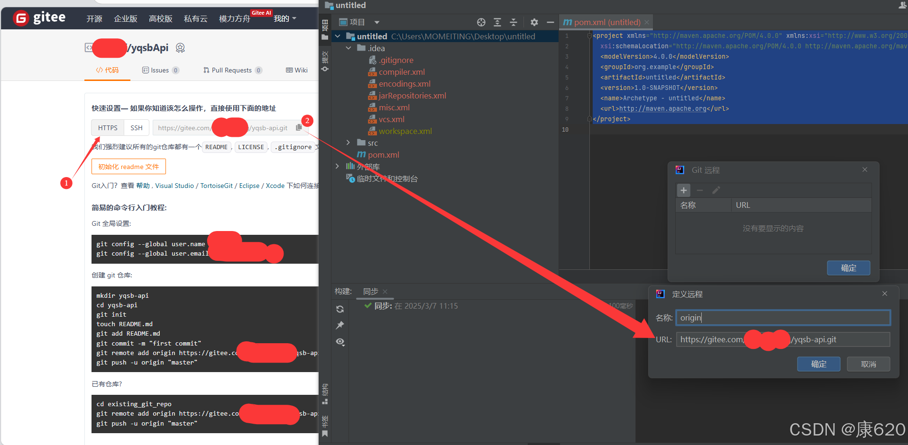Click the build panel resync refresh icon

click(340, 309)
